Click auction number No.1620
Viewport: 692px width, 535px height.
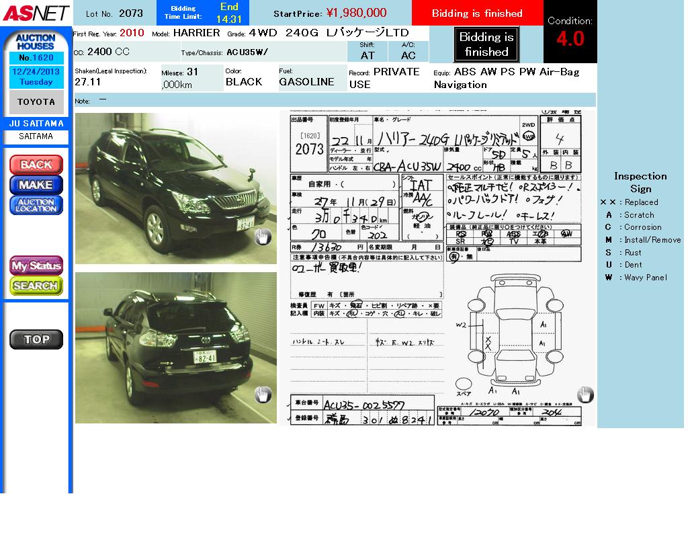click(x=36, y=58)
